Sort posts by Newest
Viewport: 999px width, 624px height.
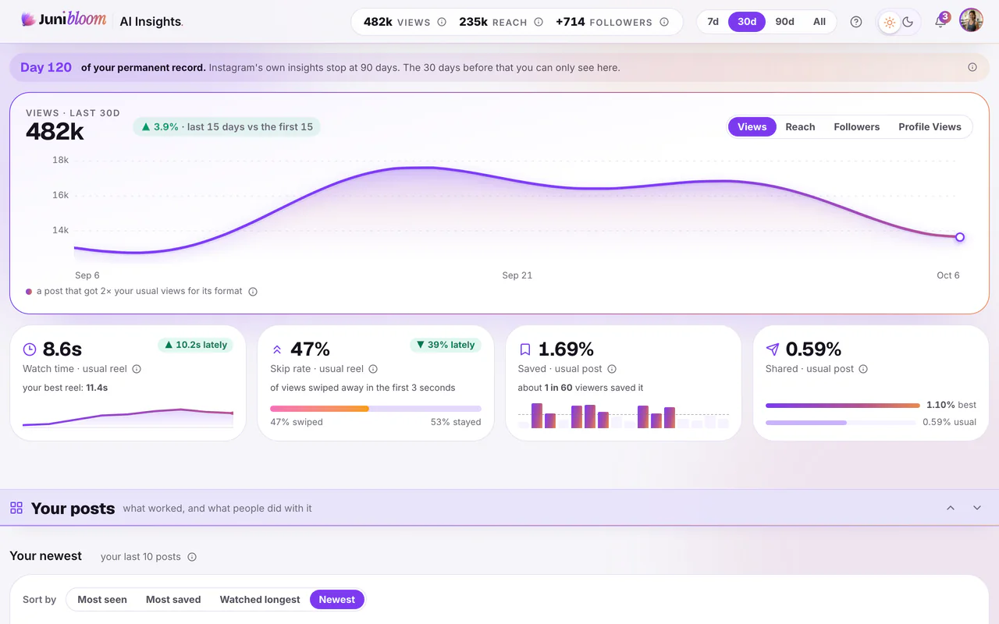coord(337,600)
